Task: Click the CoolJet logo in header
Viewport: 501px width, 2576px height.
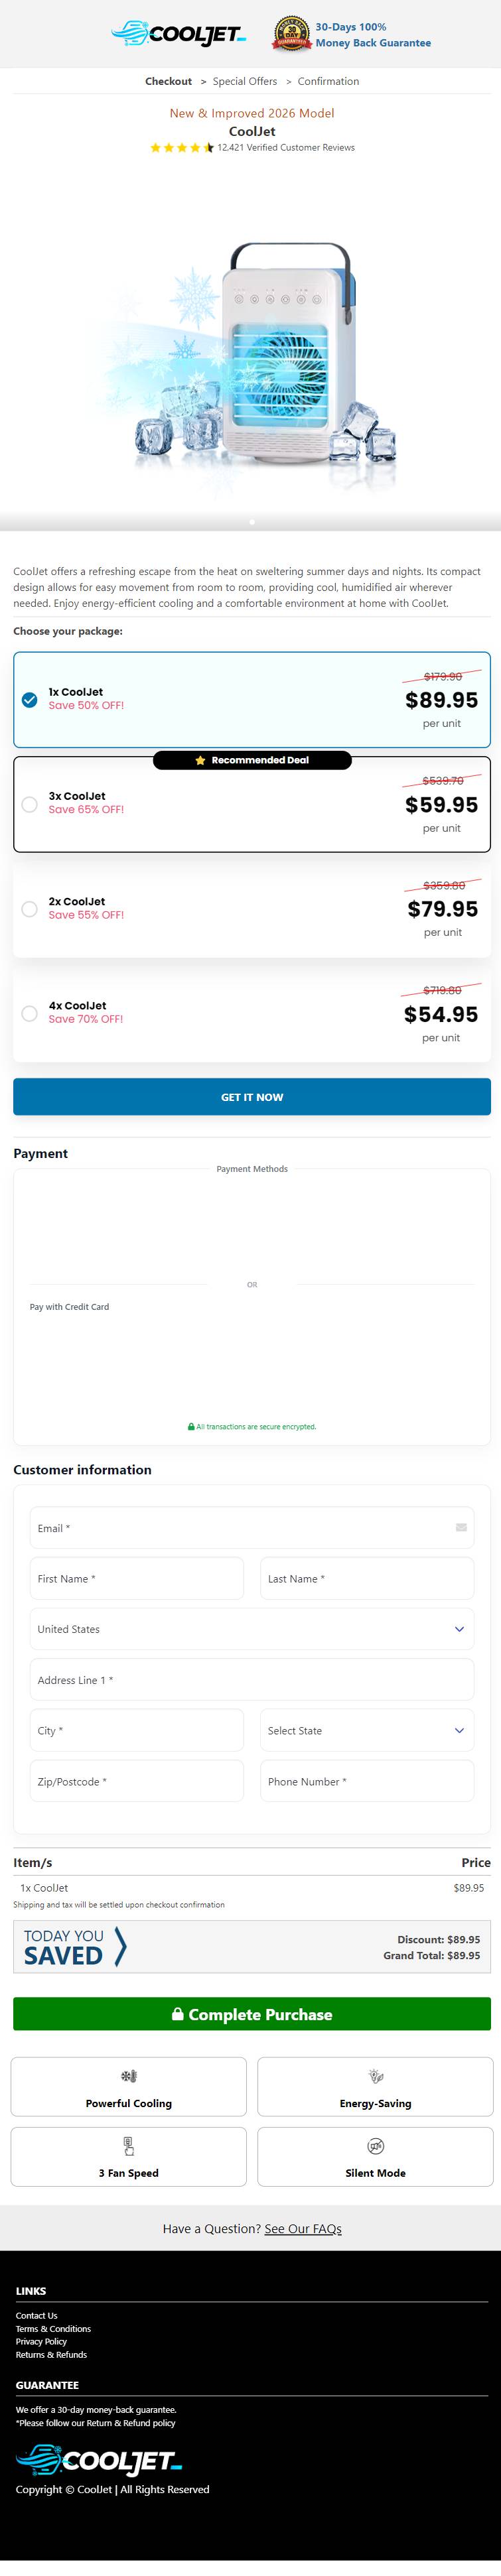Action: point(178,34)
